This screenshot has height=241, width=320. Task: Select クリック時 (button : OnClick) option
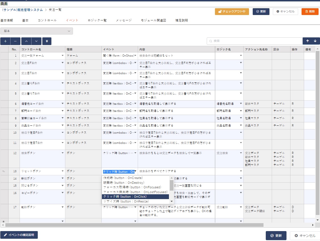(x=135, y=197)
